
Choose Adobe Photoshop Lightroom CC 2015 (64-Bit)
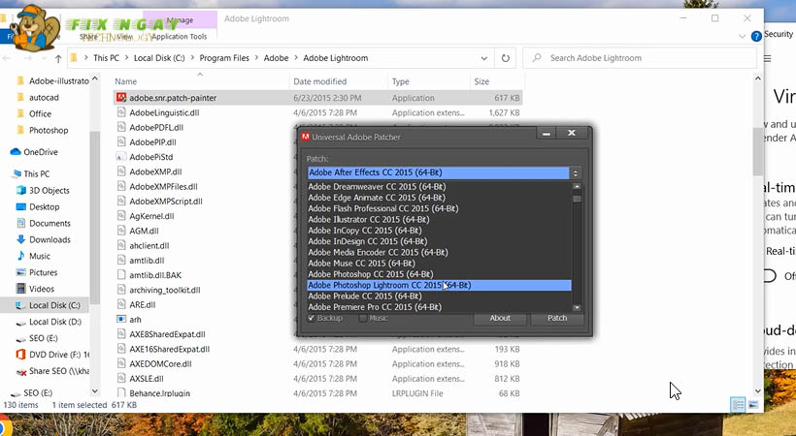click(439, 285)
